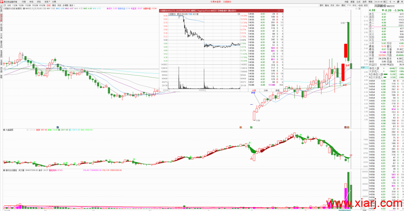404x211 pixels.
Task: Switch chart to 5分钟 period
Action: (21, 5)
